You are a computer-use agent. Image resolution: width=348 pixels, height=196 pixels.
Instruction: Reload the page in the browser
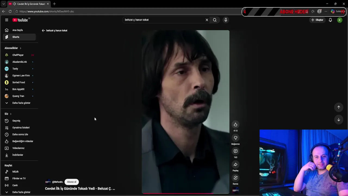coord(10,11)
